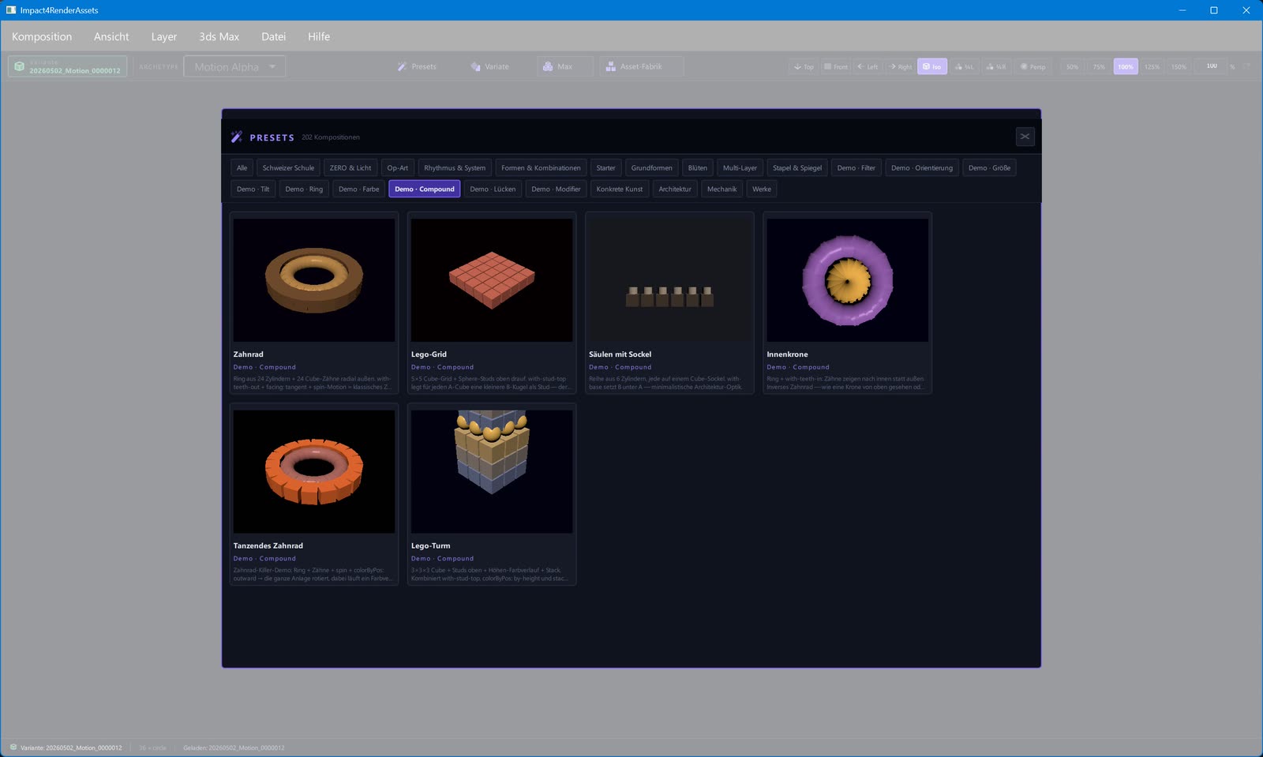This screenshot has height=757, width=1263.
Task: Set zoom to 125%
Action: coord(1152,66)
